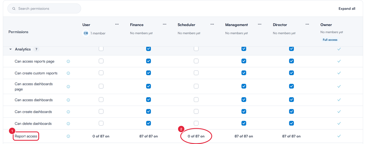Click the Permissions column heading
This screenshot has height=144, width=366.
point(18,32)
